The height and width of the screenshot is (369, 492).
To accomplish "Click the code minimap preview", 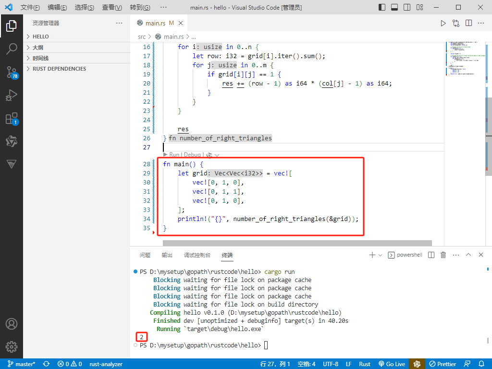I will click(x=465, y=59).
